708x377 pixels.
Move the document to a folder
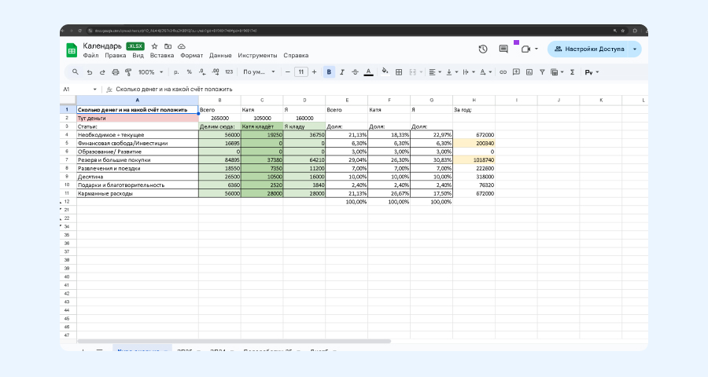pos(168,46)
